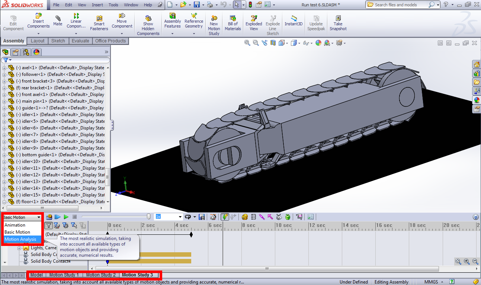Click the key point on the 5 sec bar
The width and height of the screenshot is (481, 285).
(x=191, y=235)
